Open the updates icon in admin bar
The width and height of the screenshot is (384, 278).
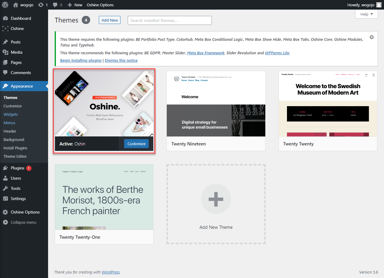(41, 5)
